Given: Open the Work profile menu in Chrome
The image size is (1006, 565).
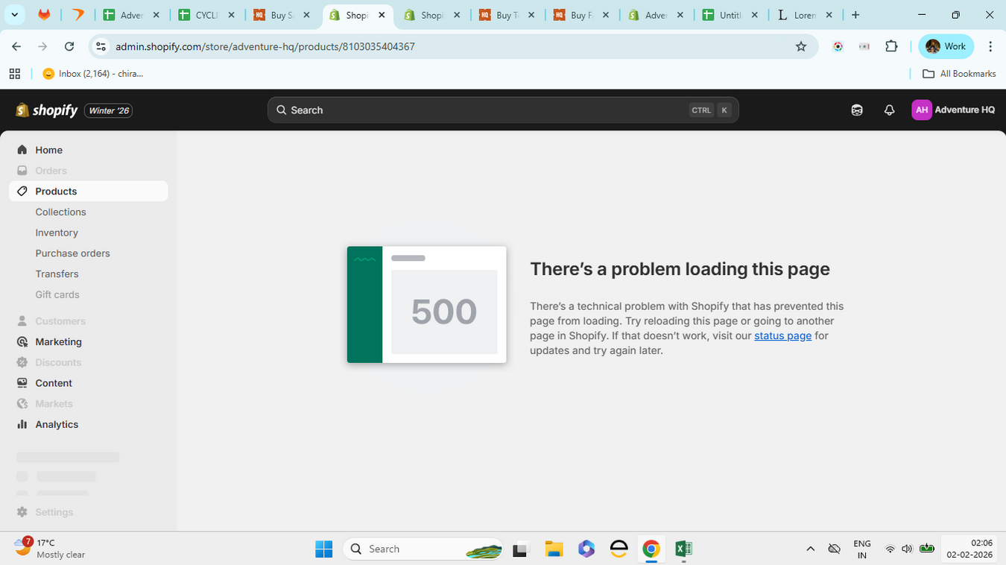Looking at the screenshot, I should pos(946,46).
